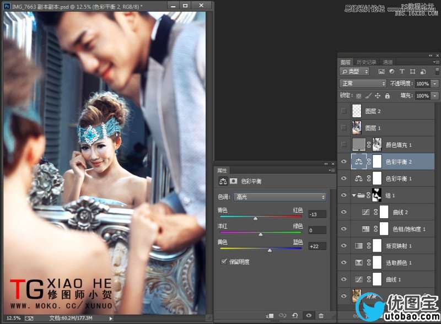441x324 pixels.
Task: Click the 色彩平衡 2 adjustment icon thumbnail
Action: (359, 161)
